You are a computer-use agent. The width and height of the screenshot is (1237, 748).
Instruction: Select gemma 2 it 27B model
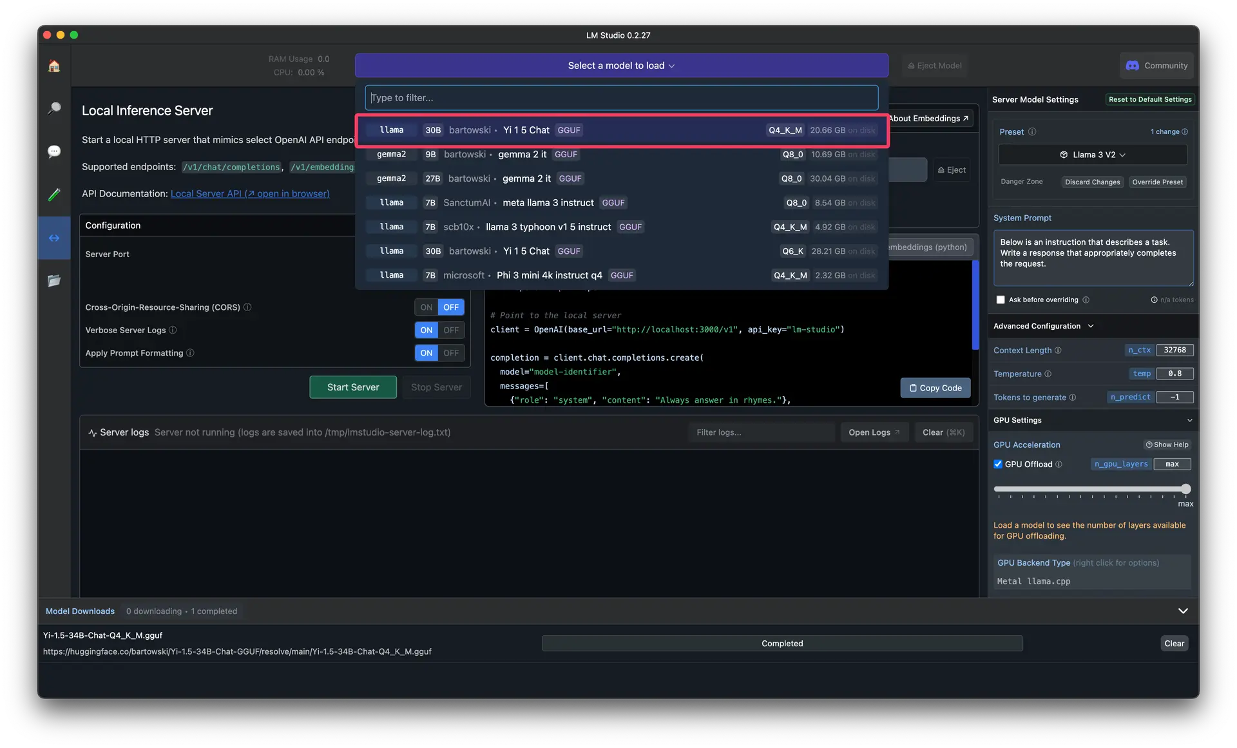click(621, 179)
